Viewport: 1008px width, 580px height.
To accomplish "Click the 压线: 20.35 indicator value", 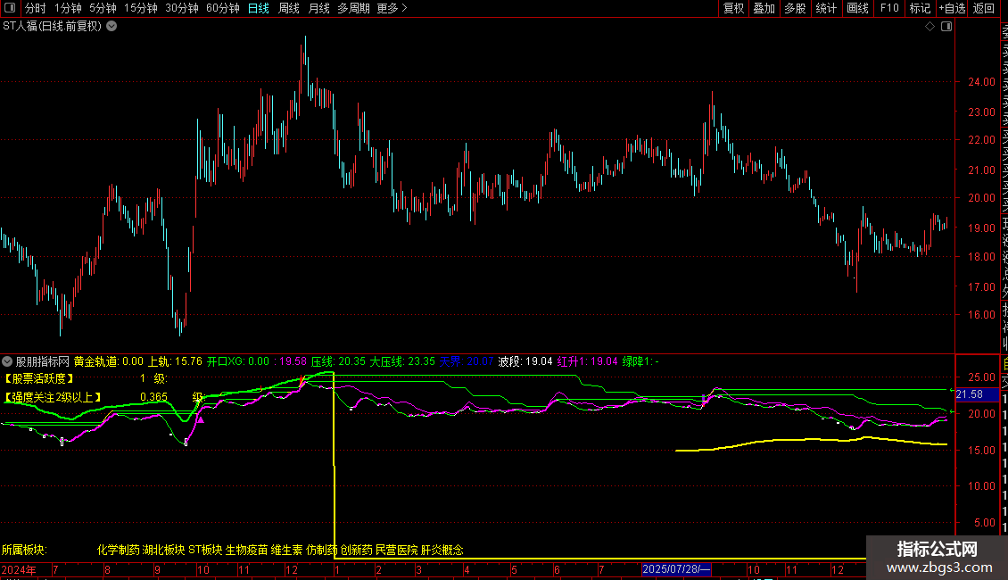I will 338,361.
